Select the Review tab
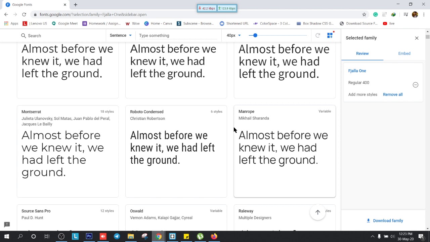Screen dimensions: 430x242 362,53
